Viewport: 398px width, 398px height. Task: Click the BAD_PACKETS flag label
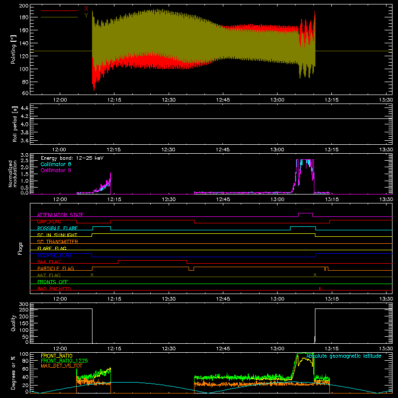tap(54, 289)
